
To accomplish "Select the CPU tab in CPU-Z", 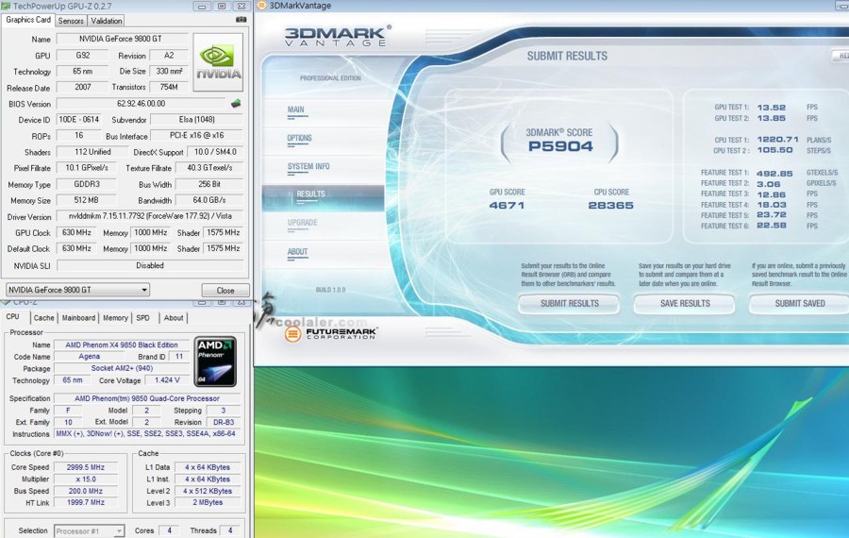I will pos(13,317).
